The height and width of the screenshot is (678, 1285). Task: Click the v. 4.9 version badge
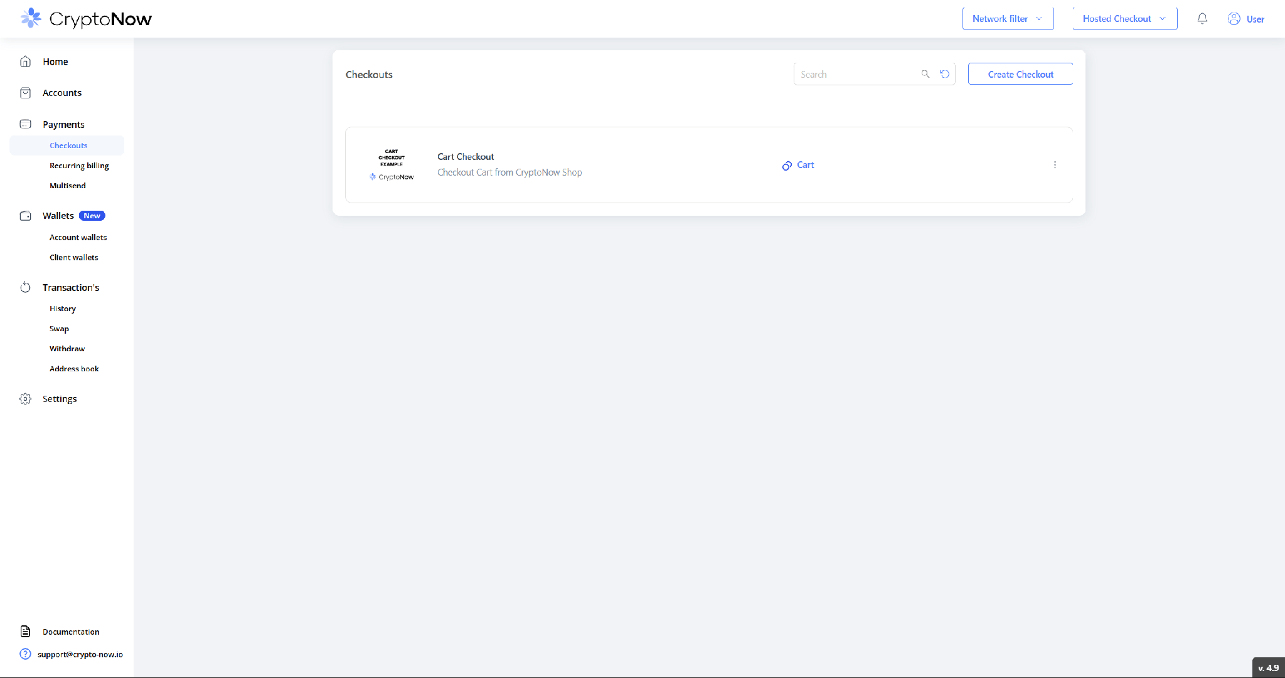click(x=1268, y=668)
